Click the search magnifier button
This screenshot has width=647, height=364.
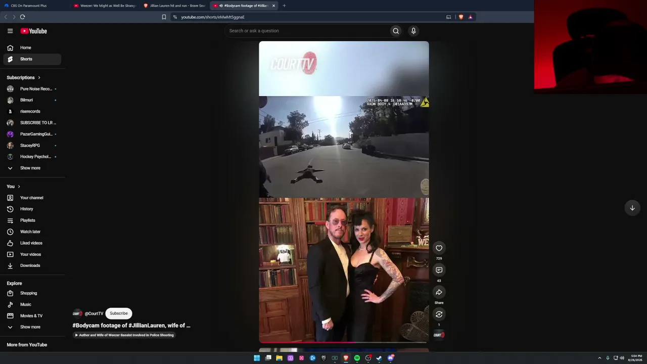[x=396, y=31]
